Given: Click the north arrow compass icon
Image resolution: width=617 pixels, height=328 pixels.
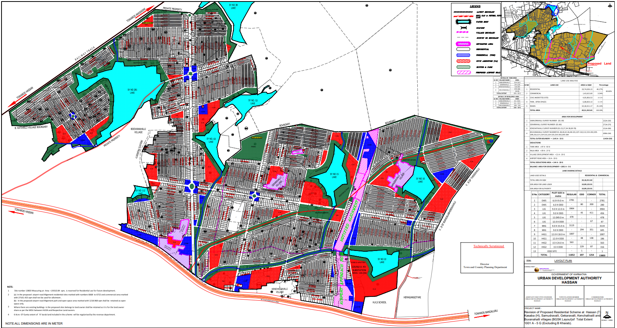Looking at the screenshot, I should tap(607, 315).
